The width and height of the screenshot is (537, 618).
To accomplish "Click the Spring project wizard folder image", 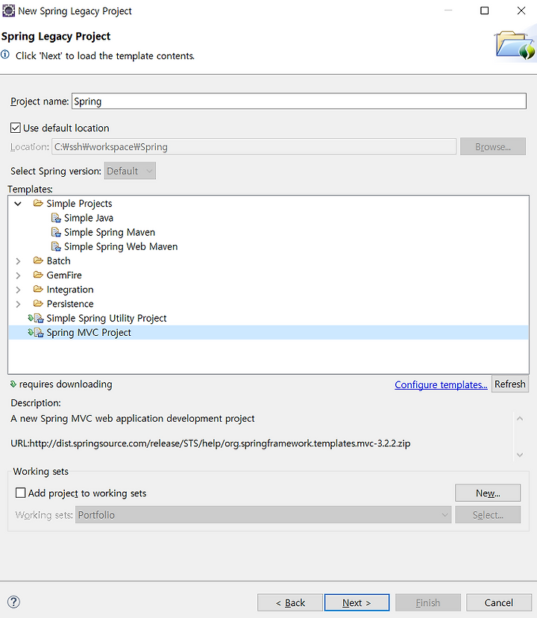I will [x=515, y=46].
